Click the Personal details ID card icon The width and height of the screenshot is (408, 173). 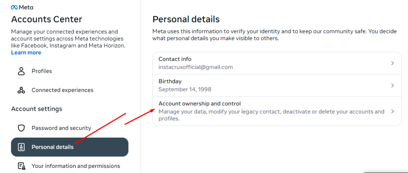click(x=21, y=147)
